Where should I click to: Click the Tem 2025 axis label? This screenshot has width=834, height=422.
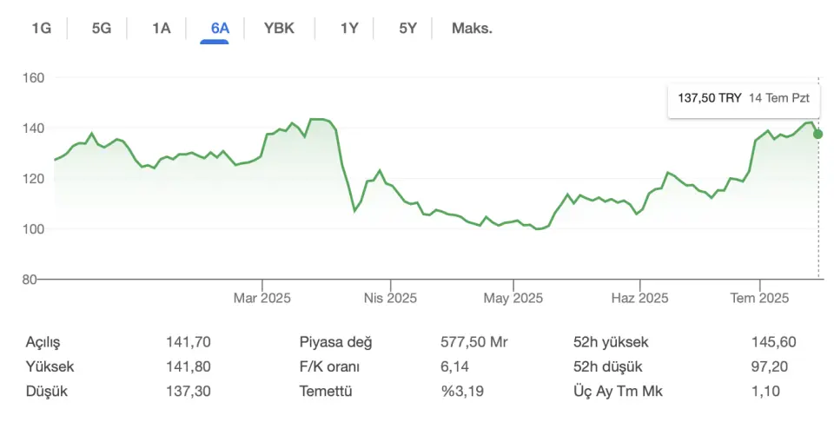(x=759, y=298)
